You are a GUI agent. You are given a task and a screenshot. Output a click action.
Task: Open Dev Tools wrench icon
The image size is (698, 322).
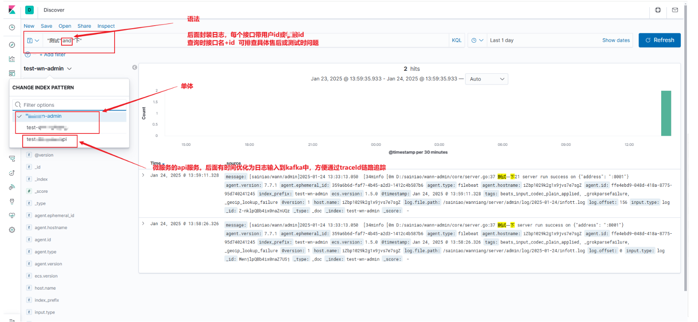click(x=12, y=201)
